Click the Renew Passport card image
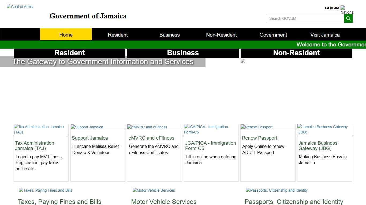The height and width of the screenshot is (205, 366). coord(256,127)
